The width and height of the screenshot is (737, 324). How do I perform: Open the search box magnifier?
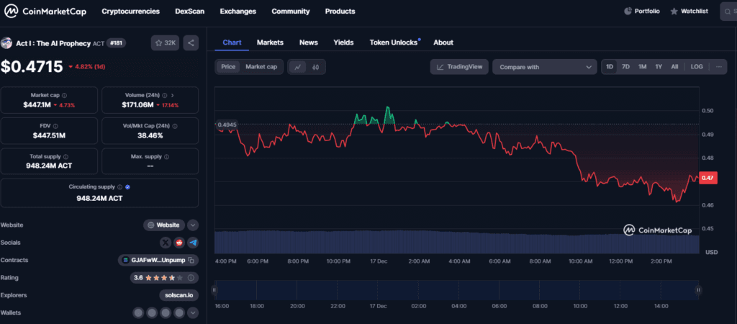(729, 12)
